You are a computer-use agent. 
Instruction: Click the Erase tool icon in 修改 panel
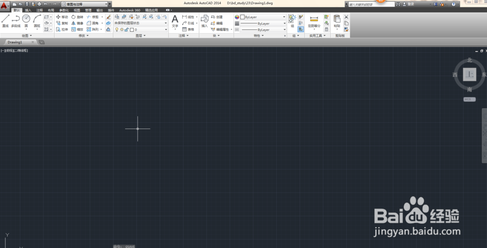click(108, 17)
